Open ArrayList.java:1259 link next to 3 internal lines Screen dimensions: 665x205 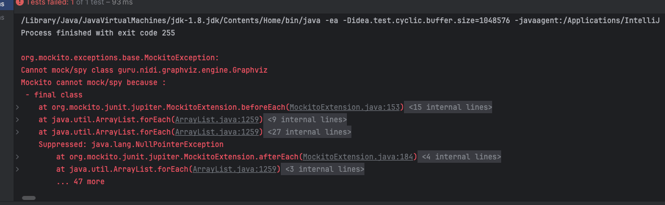[x=234, y=170]
